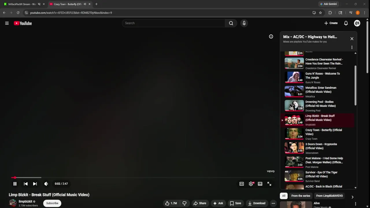Select the All filter chip
The height and width of the screenshot is (208, 370).
coord(284,196)
